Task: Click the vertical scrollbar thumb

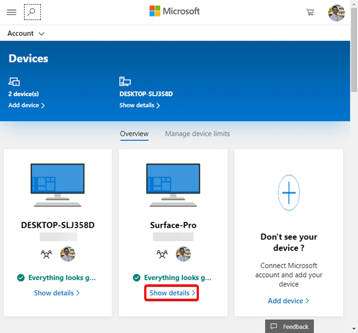Action: click(354, 49)
